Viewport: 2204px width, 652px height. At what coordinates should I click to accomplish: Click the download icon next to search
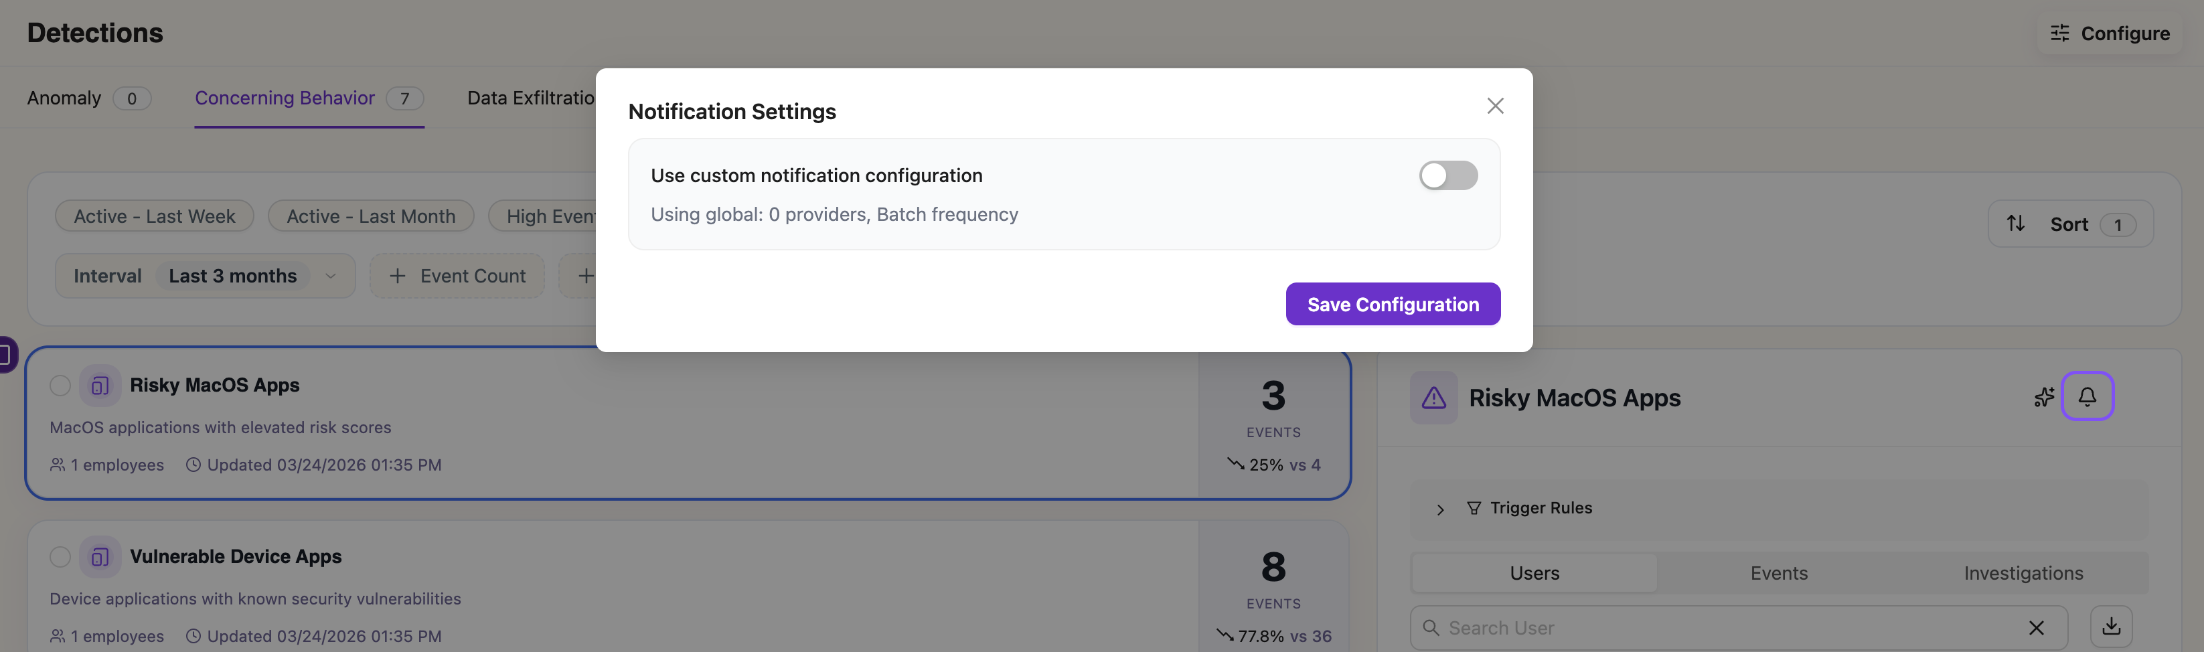pos(2111,627)
